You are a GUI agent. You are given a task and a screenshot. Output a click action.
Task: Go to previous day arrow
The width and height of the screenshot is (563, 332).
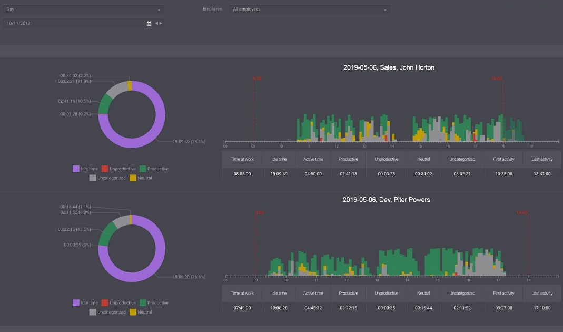[x=156, y=23]
